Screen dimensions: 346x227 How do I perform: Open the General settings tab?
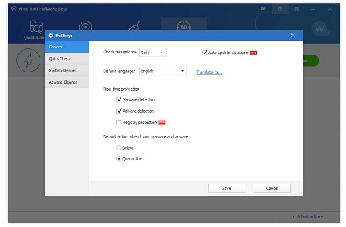(x=67, y=47)
